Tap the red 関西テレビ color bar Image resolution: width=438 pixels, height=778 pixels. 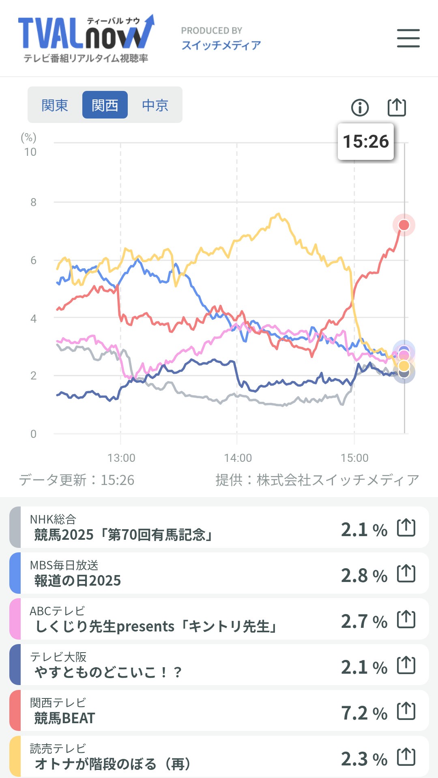coord(15,711)
